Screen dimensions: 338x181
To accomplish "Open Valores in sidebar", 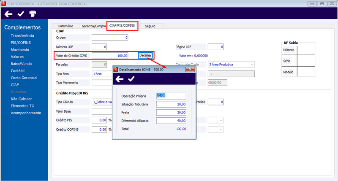I will coord(17,57).
